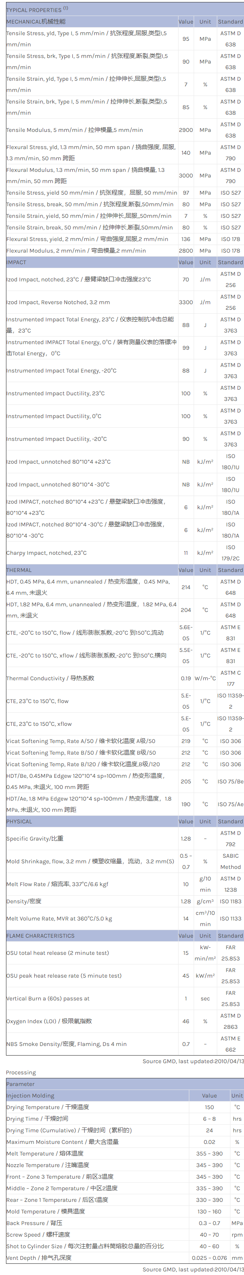244x1275 pixels.
Task: Click the Processing heading
Action: [21, 1073]
